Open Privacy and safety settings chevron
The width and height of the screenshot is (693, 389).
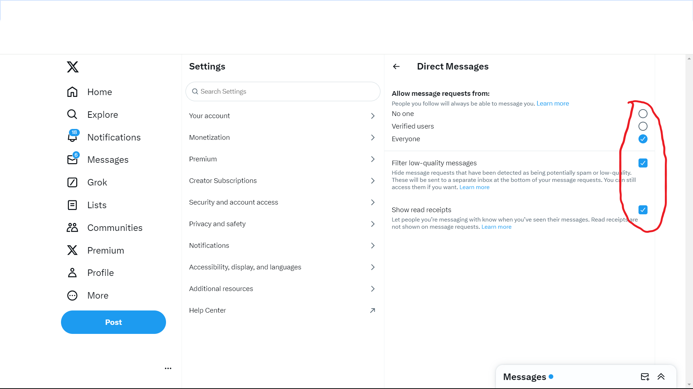click(x=373, y=224)
